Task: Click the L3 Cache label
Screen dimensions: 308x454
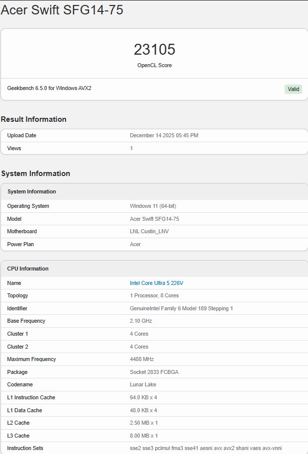Action: click(x=18, y=436)
